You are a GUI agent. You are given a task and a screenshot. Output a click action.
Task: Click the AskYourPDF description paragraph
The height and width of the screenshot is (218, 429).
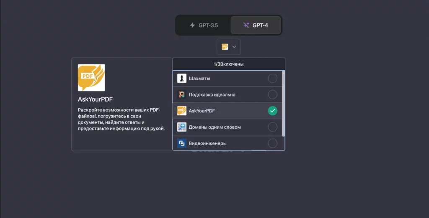(121, 119)
